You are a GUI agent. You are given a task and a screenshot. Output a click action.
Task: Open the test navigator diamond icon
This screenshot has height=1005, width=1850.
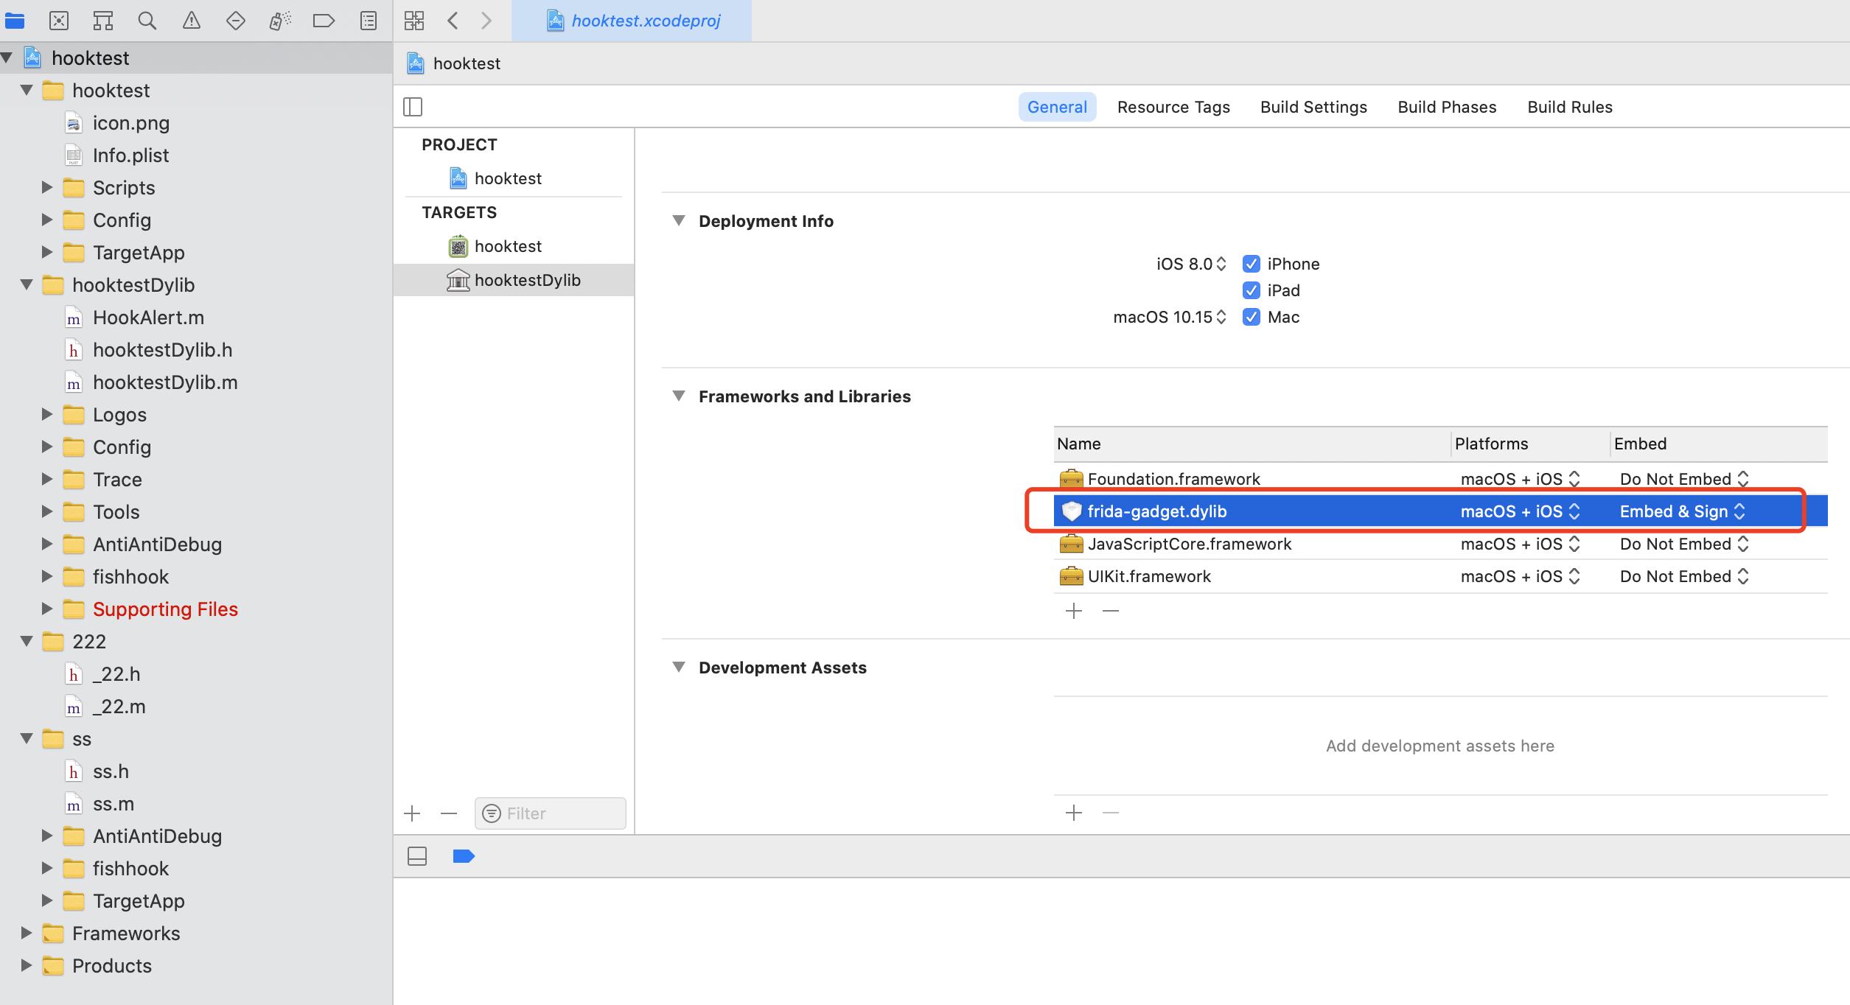tap(236, 21)
